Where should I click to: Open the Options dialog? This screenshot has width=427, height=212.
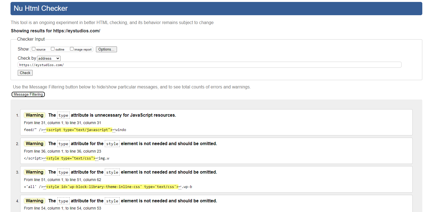pos(106,49)
